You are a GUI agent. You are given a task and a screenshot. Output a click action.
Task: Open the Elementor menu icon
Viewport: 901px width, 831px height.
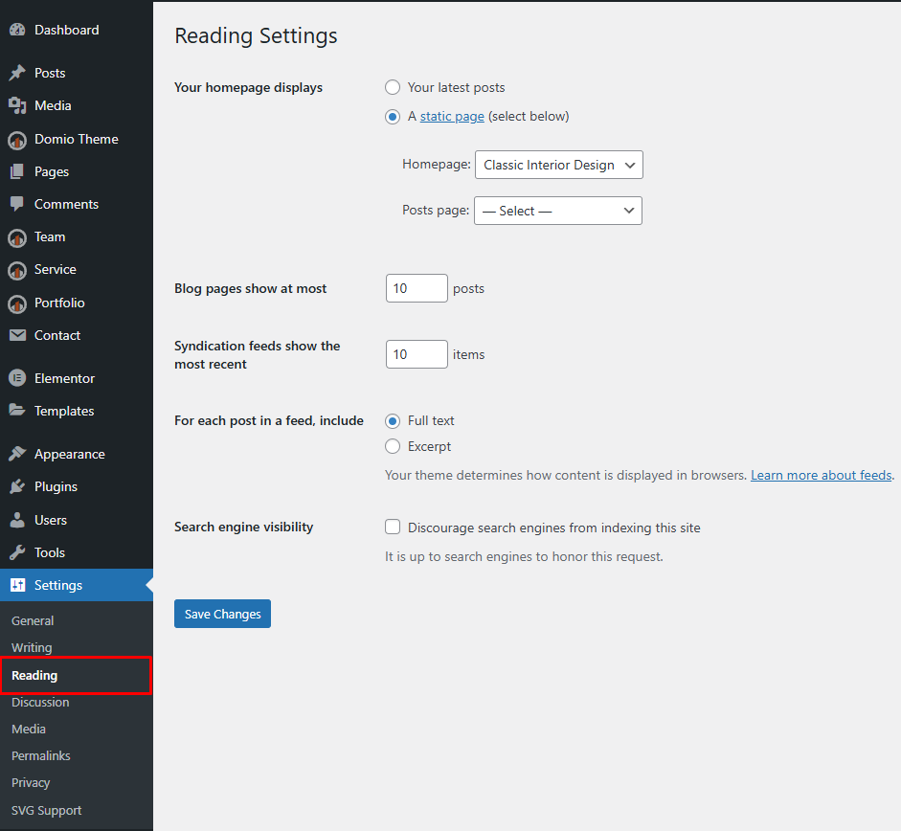(x=19, y=377)
